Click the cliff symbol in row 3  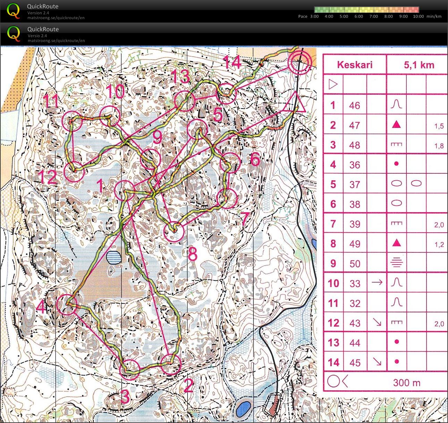pos(396,144)
